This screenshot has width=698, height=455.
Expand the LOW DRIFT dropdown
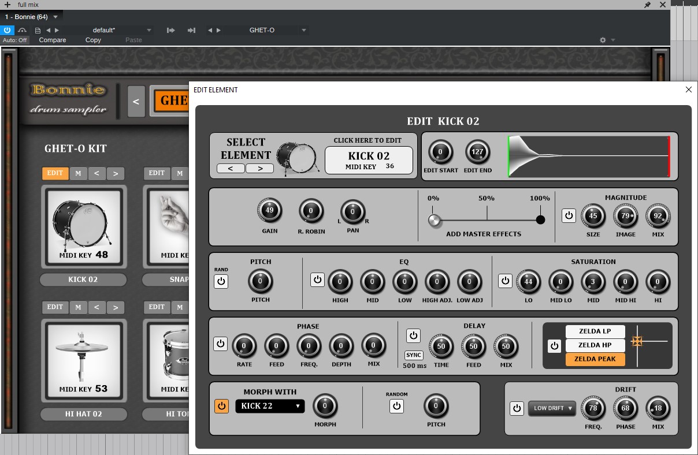click(x=552, y=408)
